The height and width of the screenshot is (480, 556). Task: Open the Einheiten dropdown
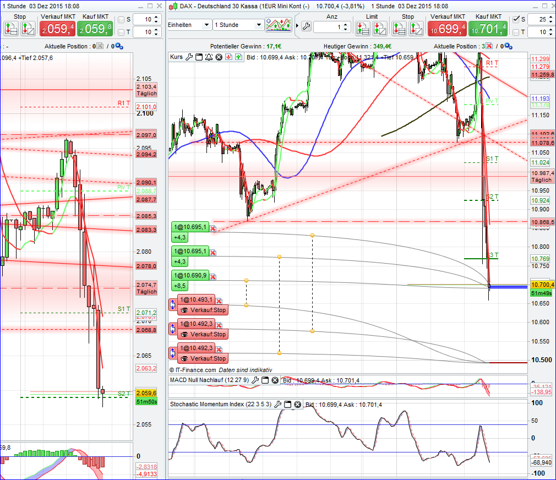(190, 25)
